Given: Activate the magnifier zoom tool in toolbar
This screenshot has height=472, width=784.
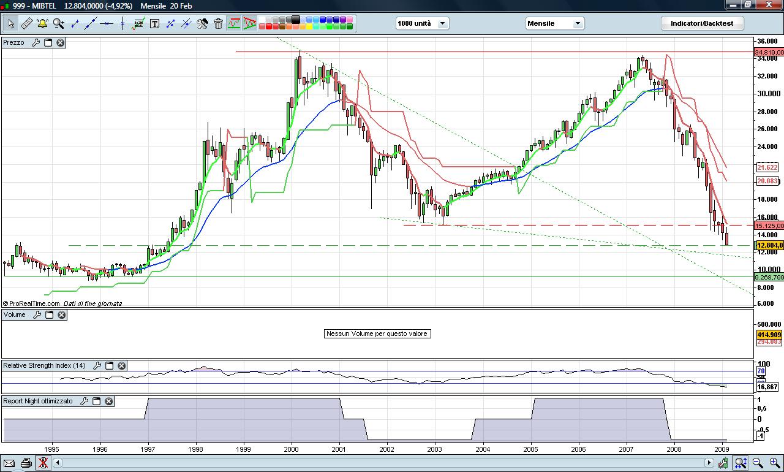Looking at the screenshot, I should tap(58, 24).
